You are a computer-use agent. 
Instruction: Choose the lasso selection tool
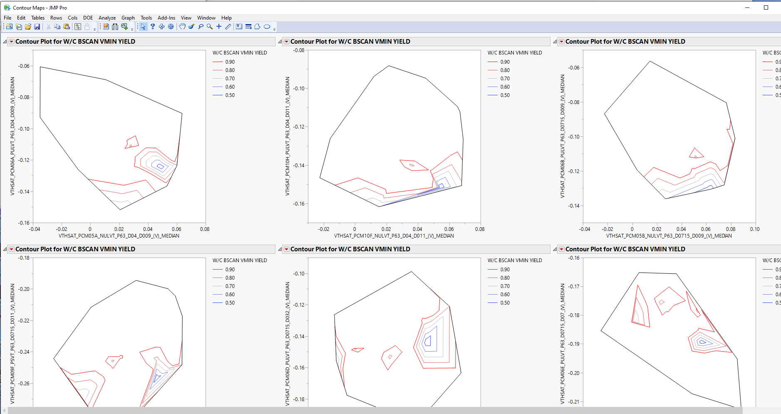201,27
